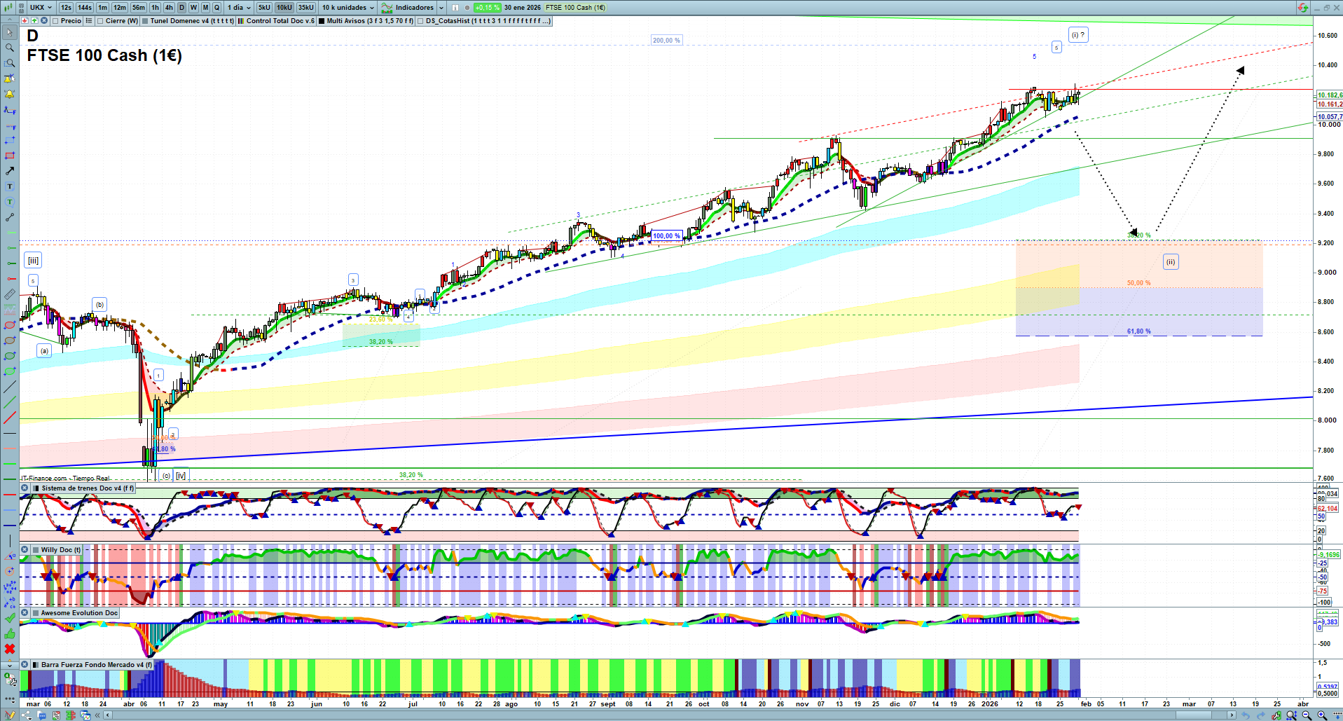This screenshot has width=1343, height=721.
Task: Open the Indicadores panel
Action: (x=413, y=8)
